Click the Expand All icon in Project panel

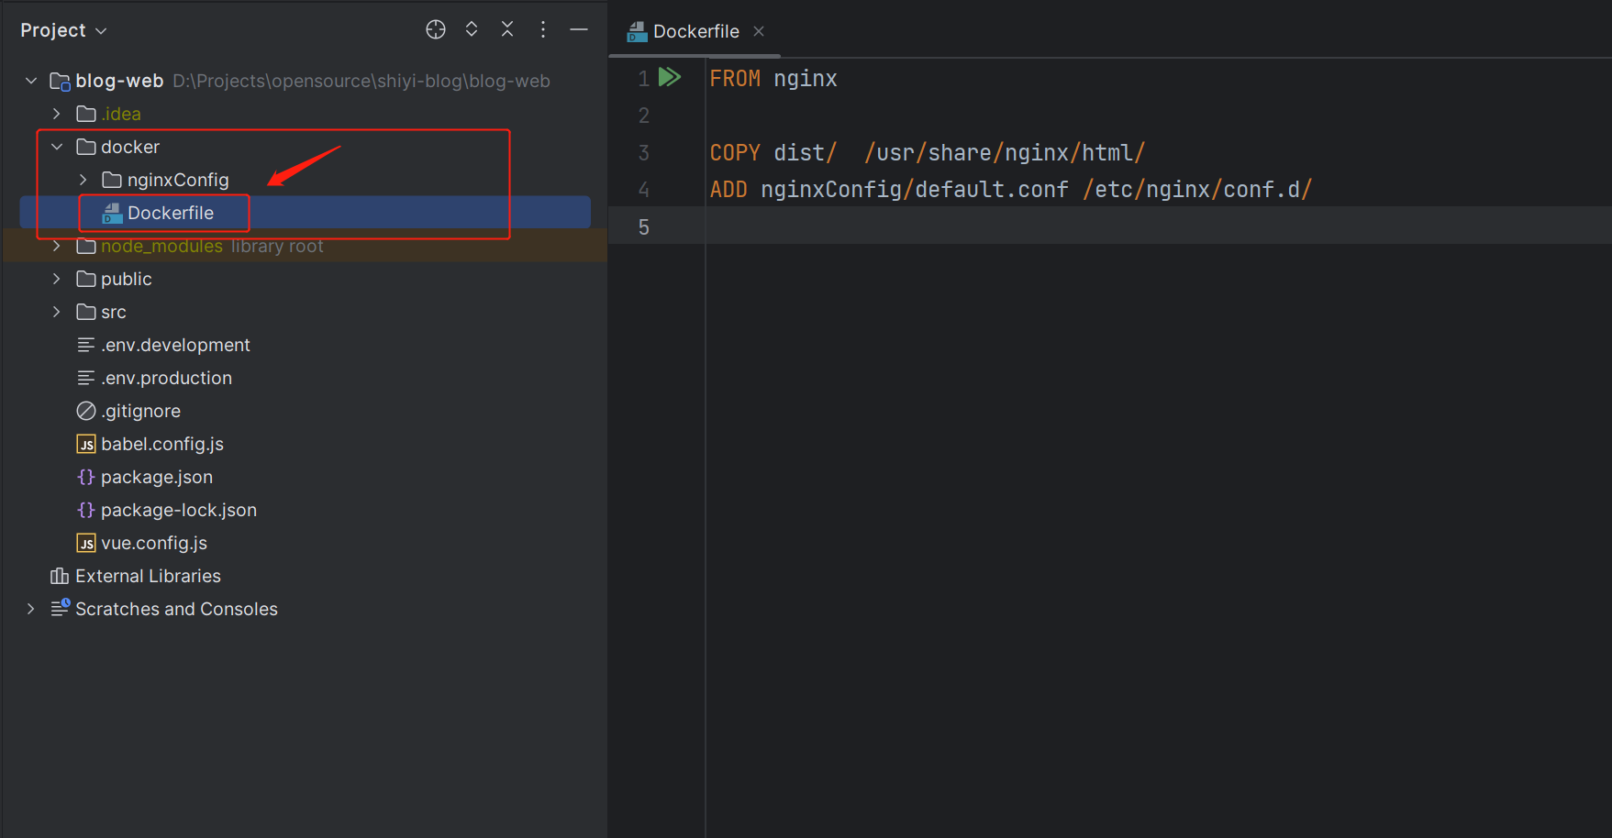472,29
